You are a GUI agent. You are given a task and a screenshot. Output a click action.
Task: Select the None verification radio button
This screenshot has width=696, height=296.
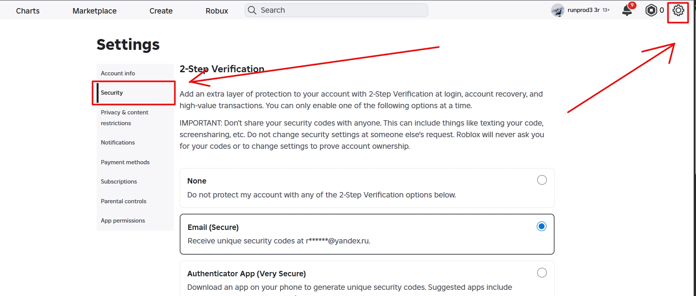(542, 180)
